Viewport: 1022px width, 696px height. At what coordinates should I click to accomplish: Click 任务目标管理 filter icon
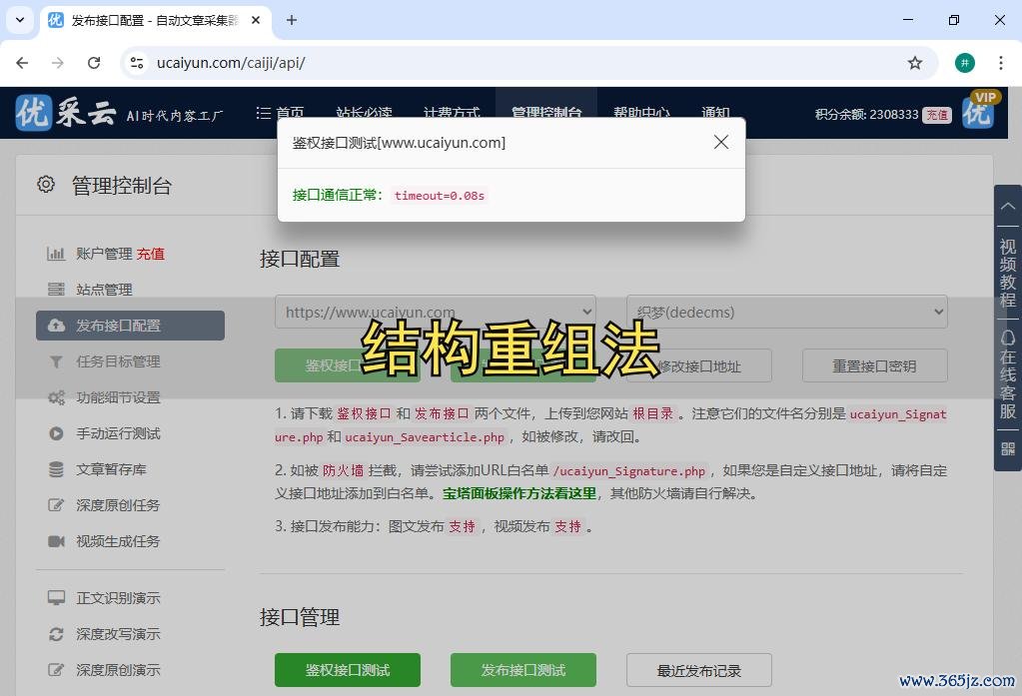click(x=56, y=361)
